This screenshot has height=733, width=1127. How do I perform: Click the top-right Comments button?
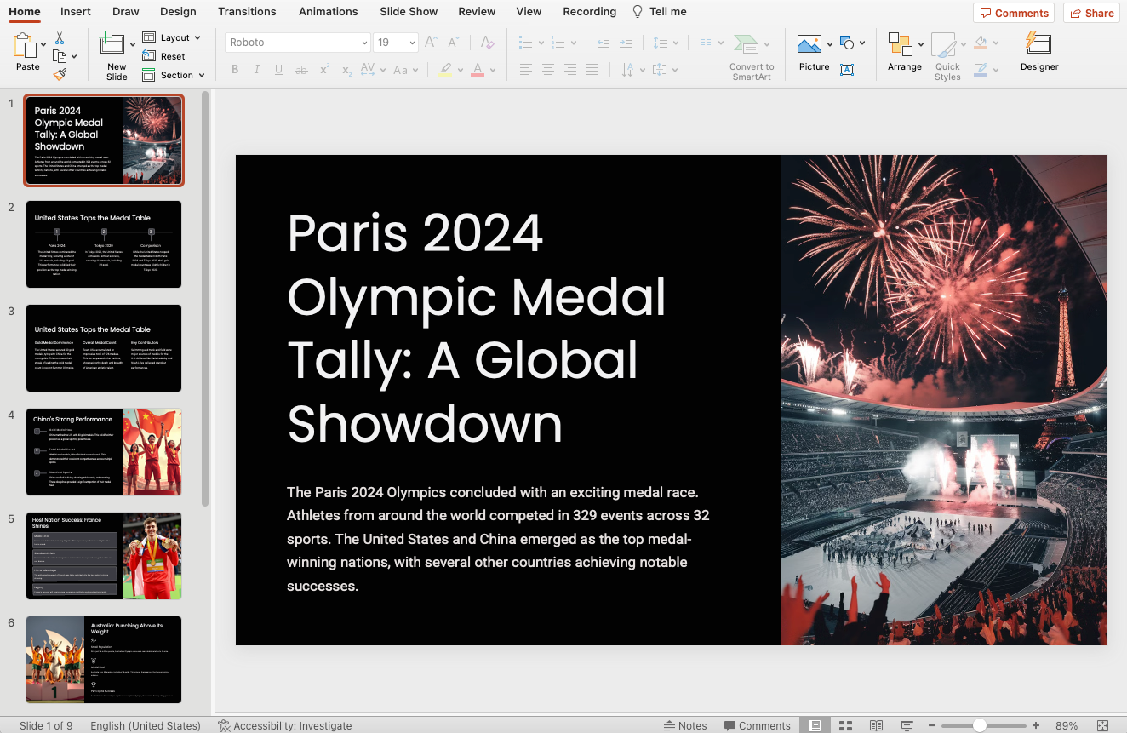(x=1014, y=13)
